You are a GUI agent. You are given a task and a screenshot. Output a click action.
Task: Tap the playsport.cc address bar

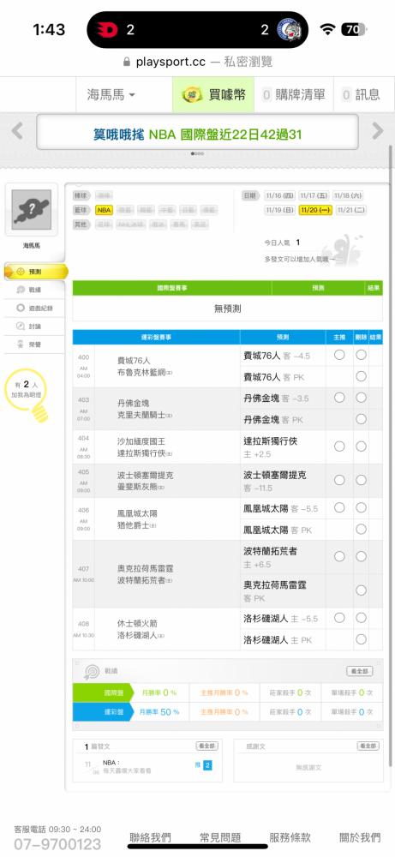[197, 62]
